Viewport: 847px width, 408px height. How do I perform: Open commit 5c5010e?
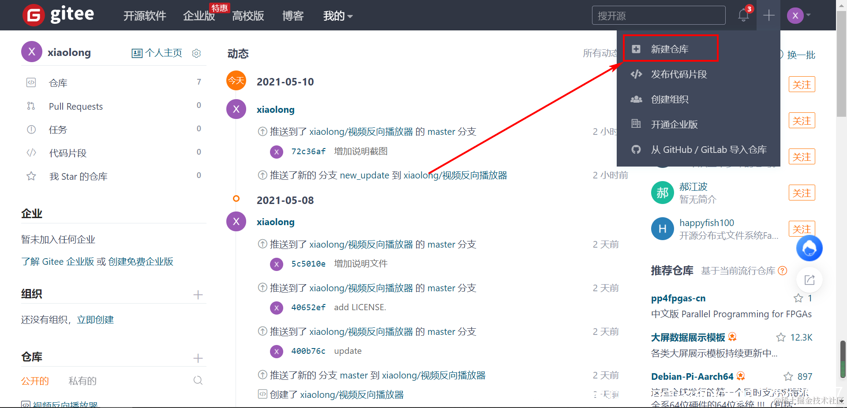click(x=308, y=263)
